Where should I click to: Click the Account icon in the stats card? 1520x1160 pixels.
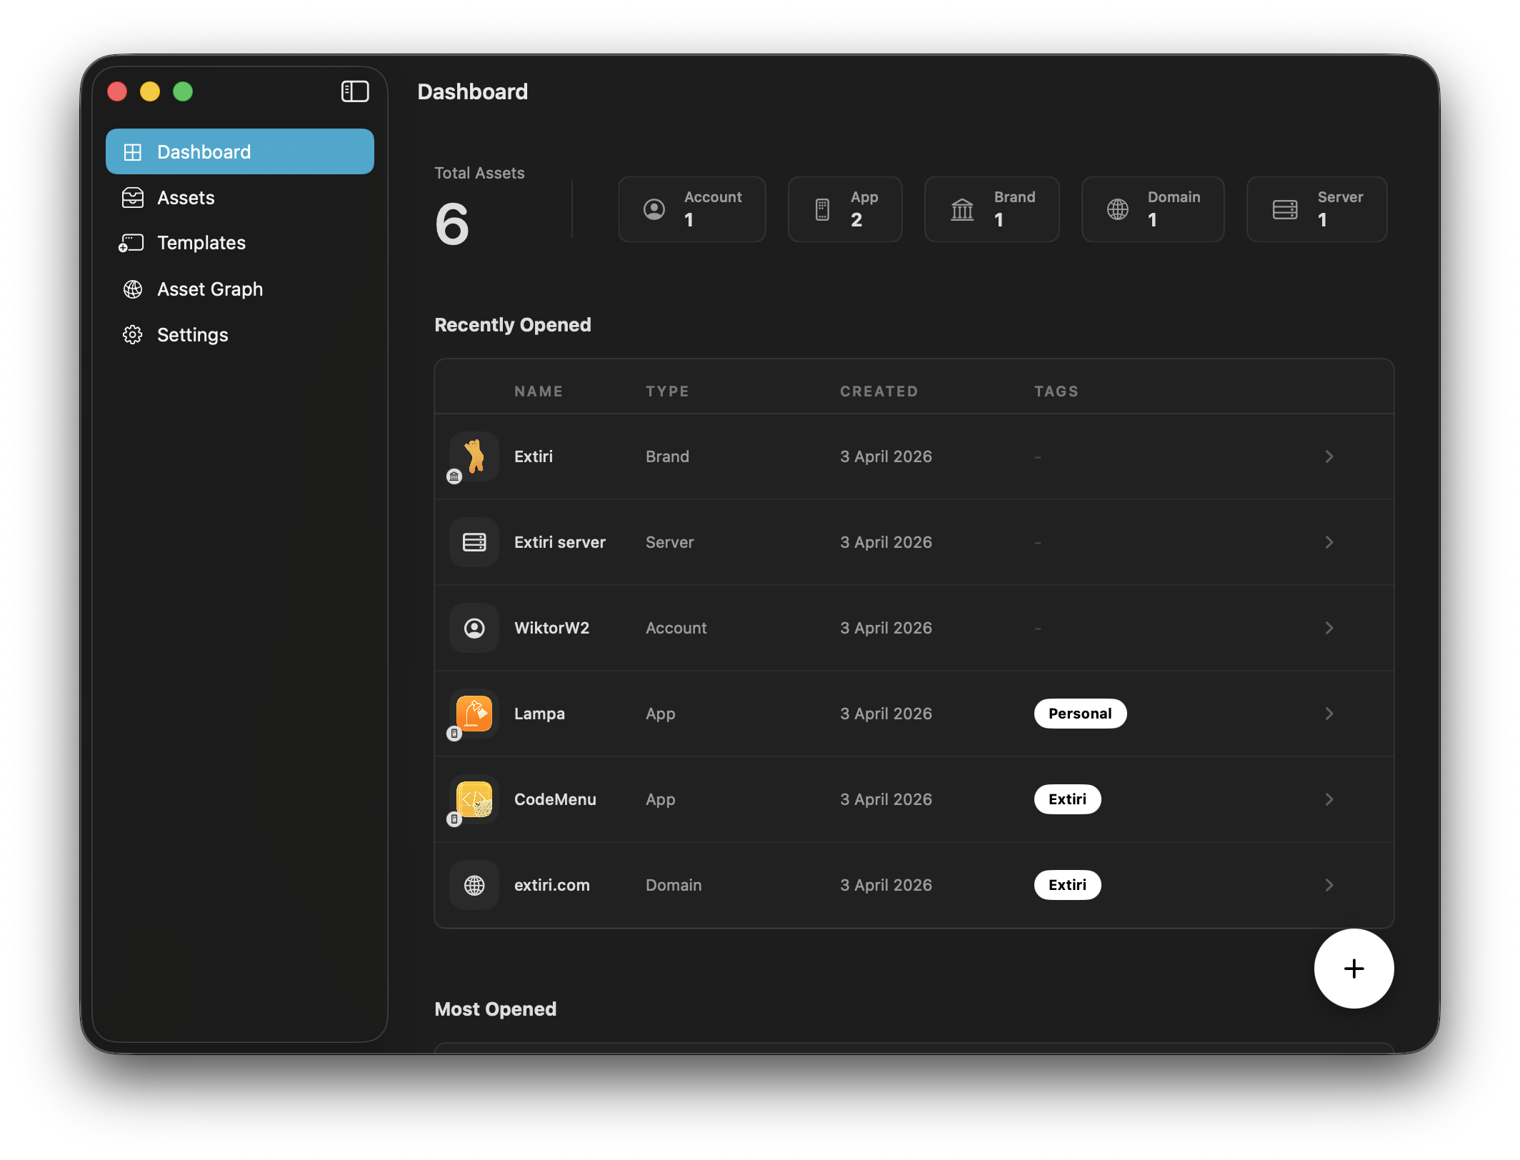[x=653, y=209]
